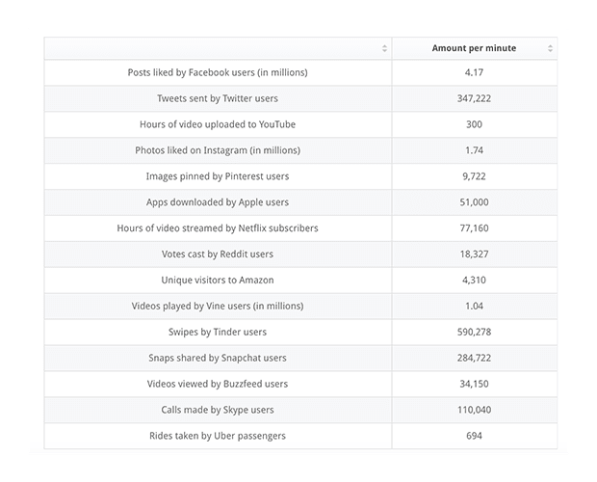Image resolution: width=597 pixels, height=482 pixels.
Task: Select Unique visitors to Amazon row
Action: pos(218,281)
